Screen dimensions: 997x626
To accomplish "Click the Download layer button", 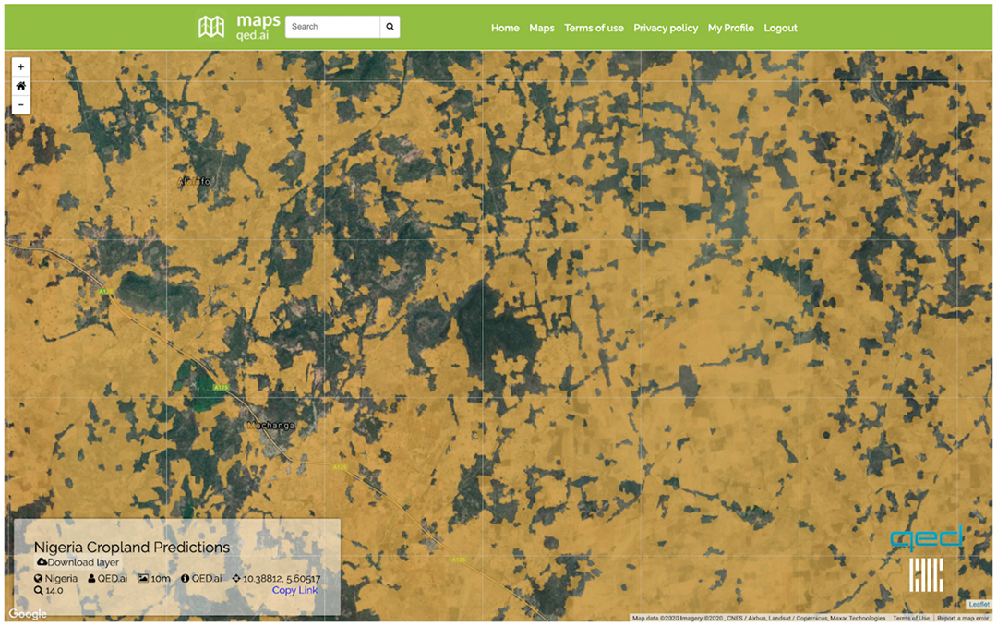I will 78,562.
